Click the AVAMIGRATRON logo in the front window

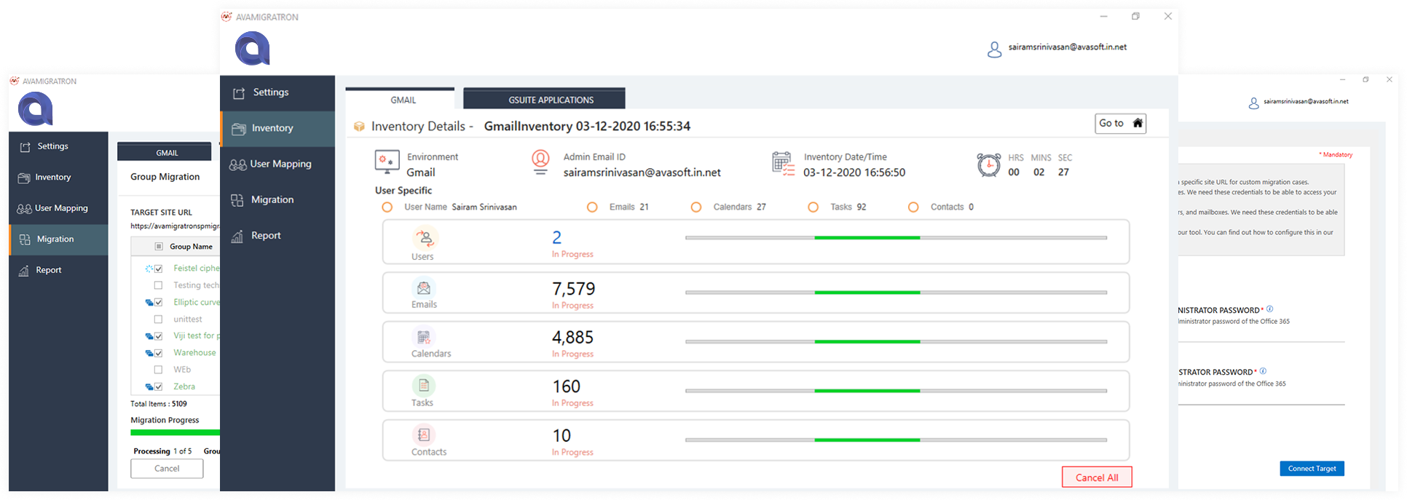tap(253, 49)
